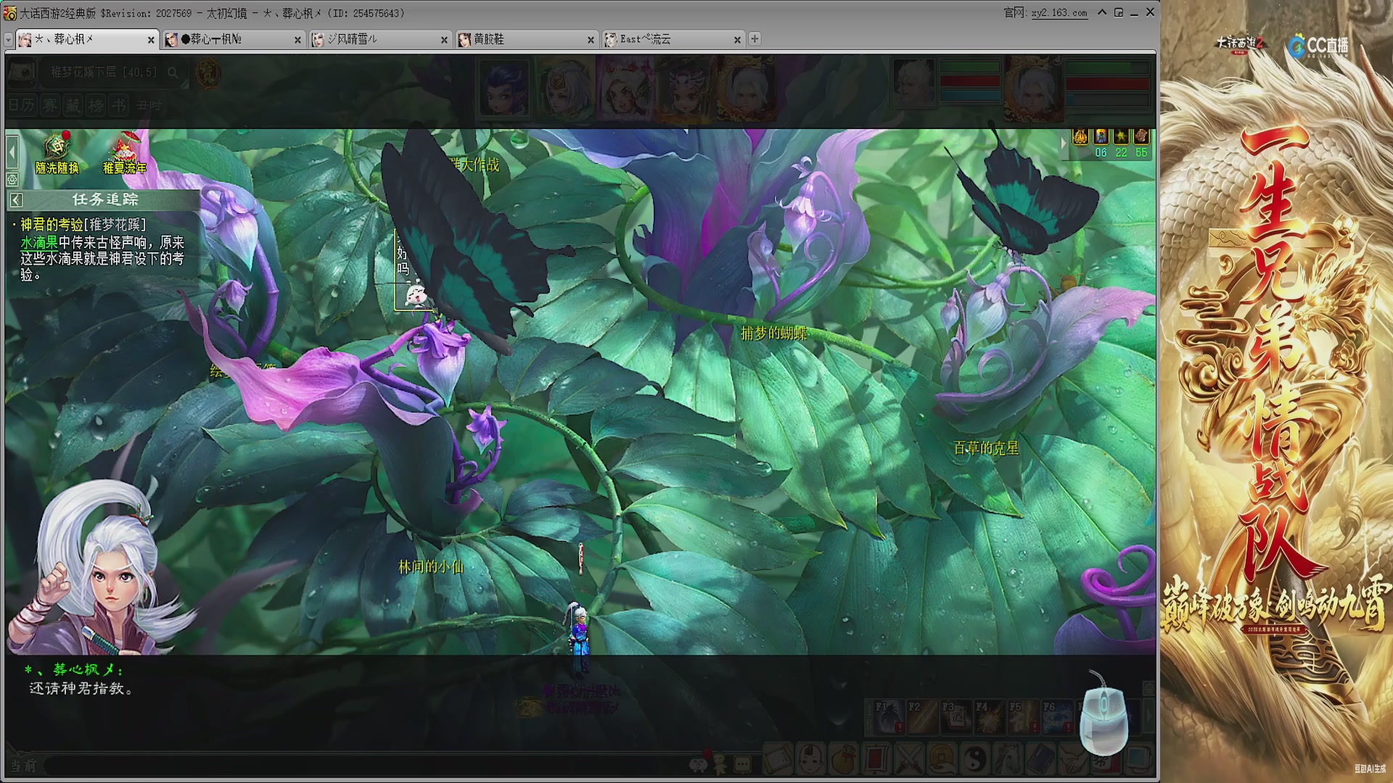Click the first golden buff icon

[x=1080, y=137]
